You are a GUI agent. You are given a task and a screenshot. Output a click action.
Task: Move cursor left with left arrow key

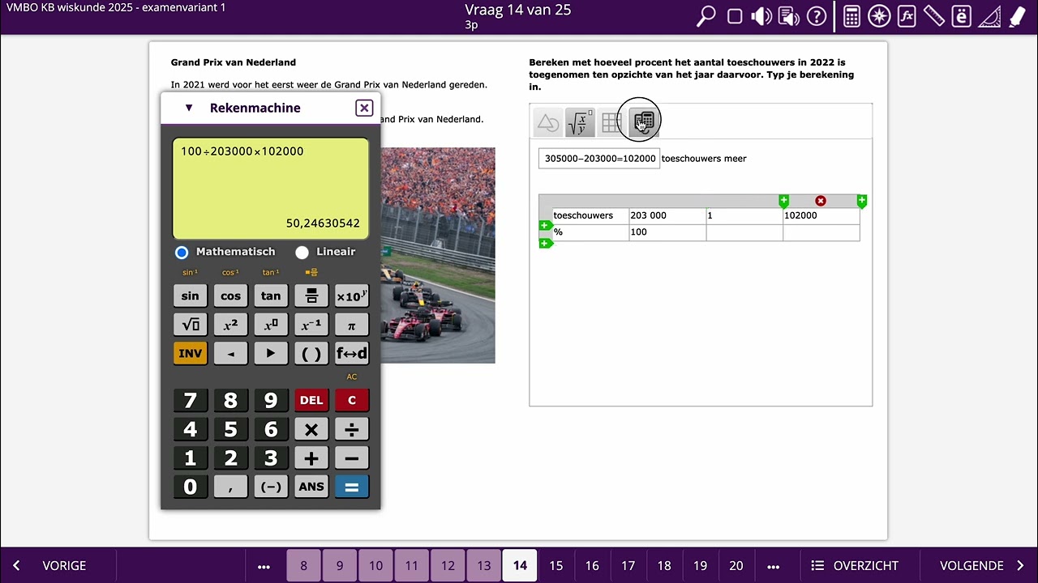[x=230, y=353]
